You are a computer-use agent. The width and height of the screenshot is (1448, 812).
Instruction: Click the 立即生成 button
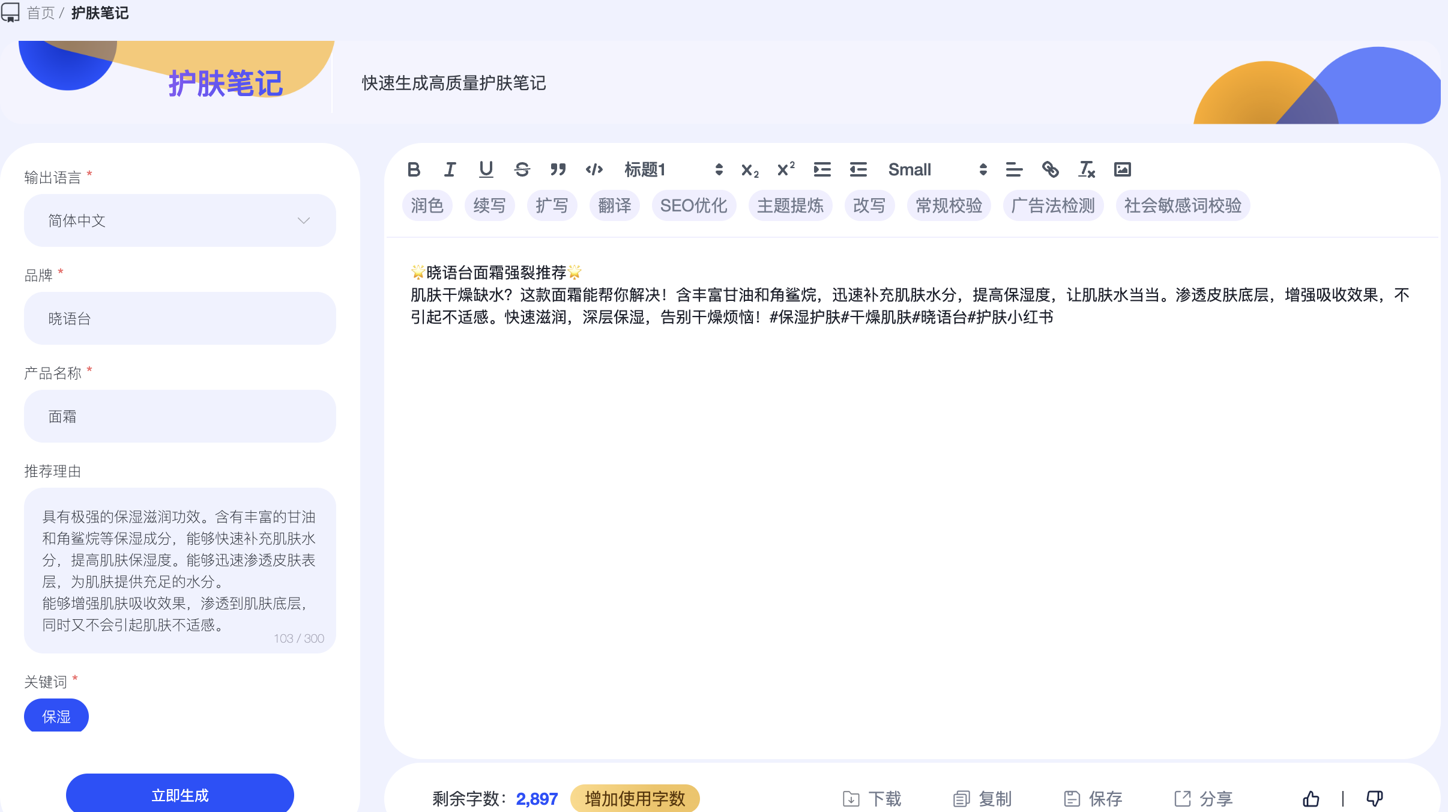pyautogui.click(x=179, y=795)
